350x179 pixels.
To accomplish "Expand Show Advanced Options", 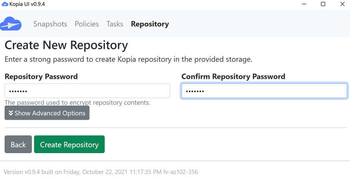I will pos(47,113).
